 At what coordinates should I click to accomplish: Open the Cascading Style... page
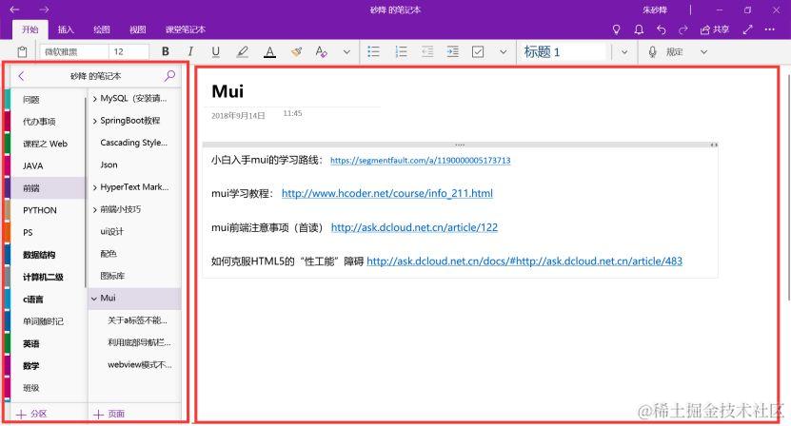point(135,143)
